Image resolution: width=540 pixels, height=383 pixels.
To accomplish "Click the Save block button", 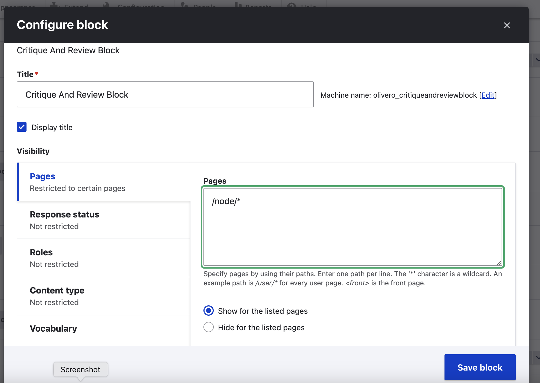I will [480, 367].
